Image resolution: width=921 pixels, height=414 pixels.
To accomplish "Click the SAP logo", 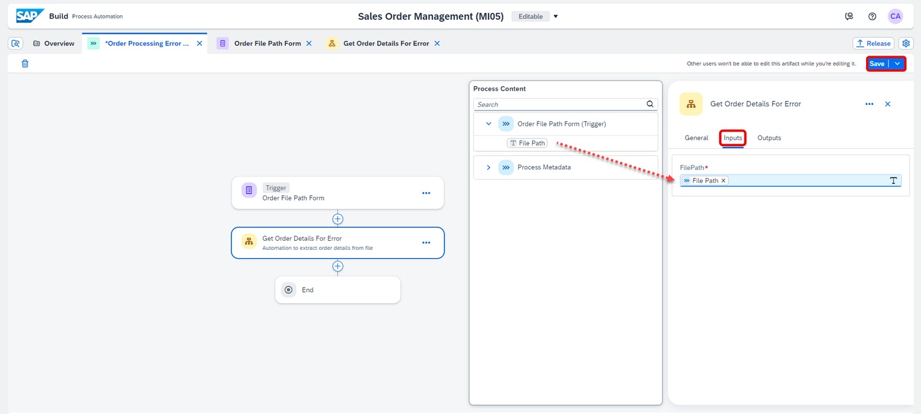I will click(30, 16).
